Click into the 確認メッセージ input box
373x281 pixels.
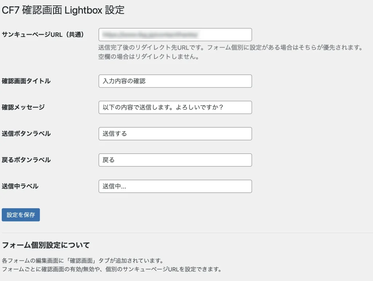(x=175, y=107)
